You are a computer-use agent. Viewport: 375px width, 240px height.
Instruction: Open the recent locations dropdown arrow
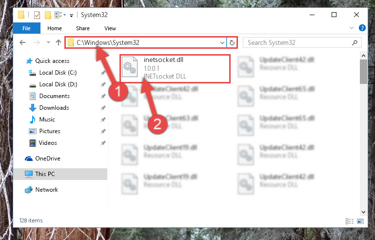coord(48,42)
